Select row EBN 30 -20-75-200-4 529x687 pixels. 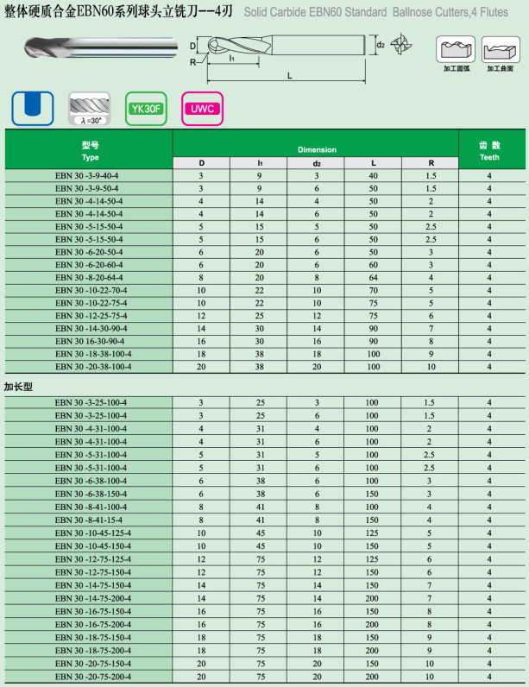tap(265, 677)
